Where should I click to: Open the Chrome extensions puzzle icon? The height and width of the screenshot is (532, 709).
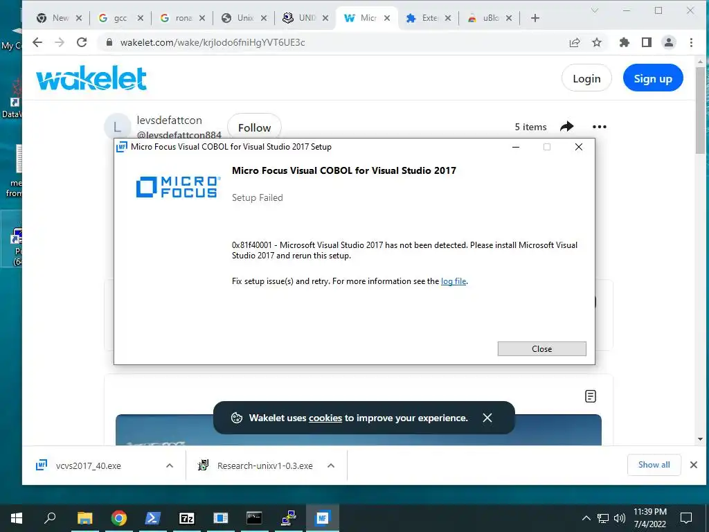625,42
